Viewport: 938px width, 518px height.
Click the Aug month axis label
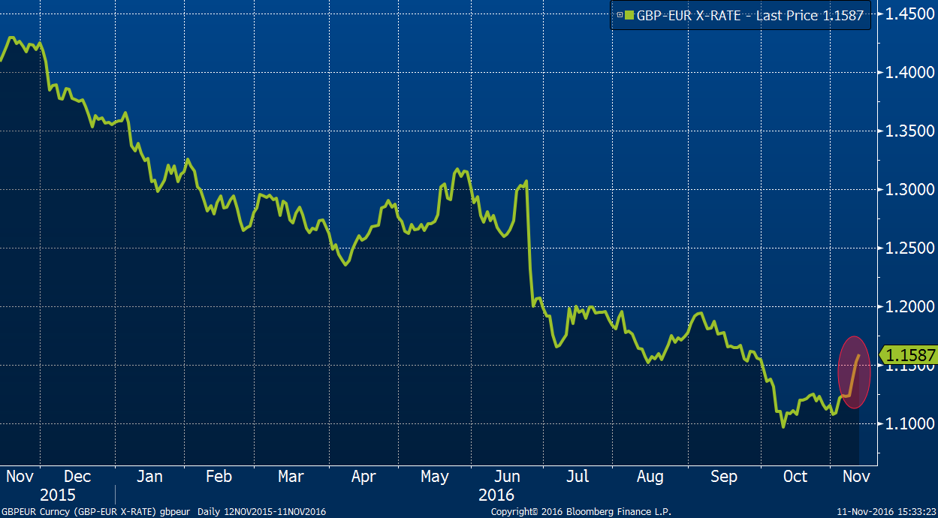[x=650, y=477]
